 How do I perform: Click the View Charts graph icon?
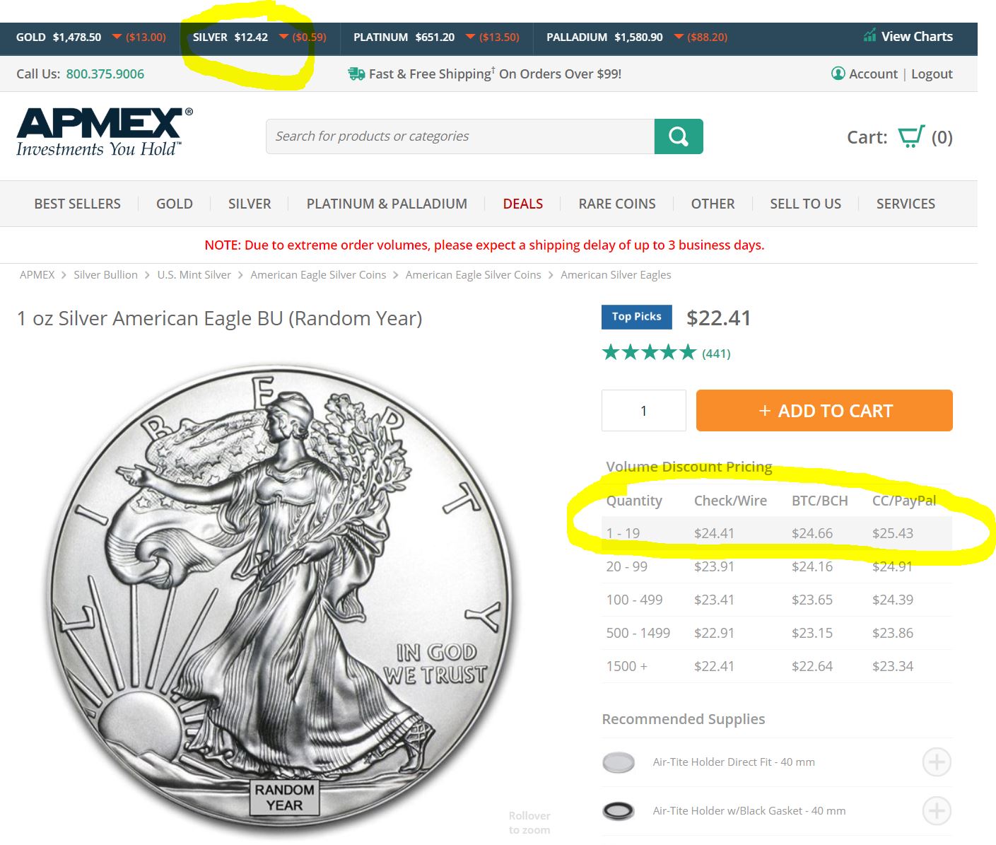[869, 36]
